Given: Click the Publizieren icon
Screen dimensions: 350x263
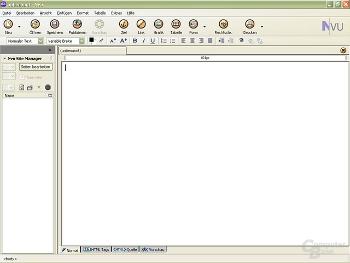Looking at the screenshot, I should [77, 24].
